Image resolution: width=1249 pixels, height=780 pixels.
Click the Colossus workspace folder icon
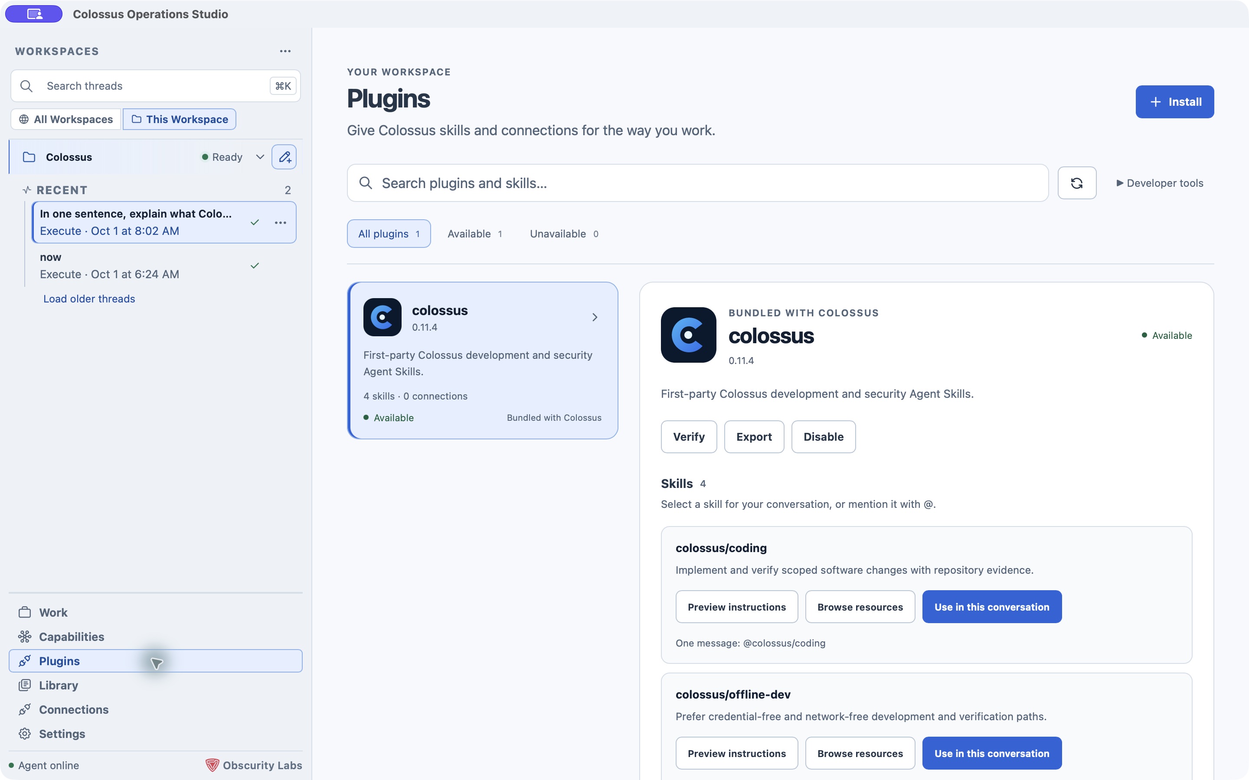pyautogui.click(x=29, y=157)
